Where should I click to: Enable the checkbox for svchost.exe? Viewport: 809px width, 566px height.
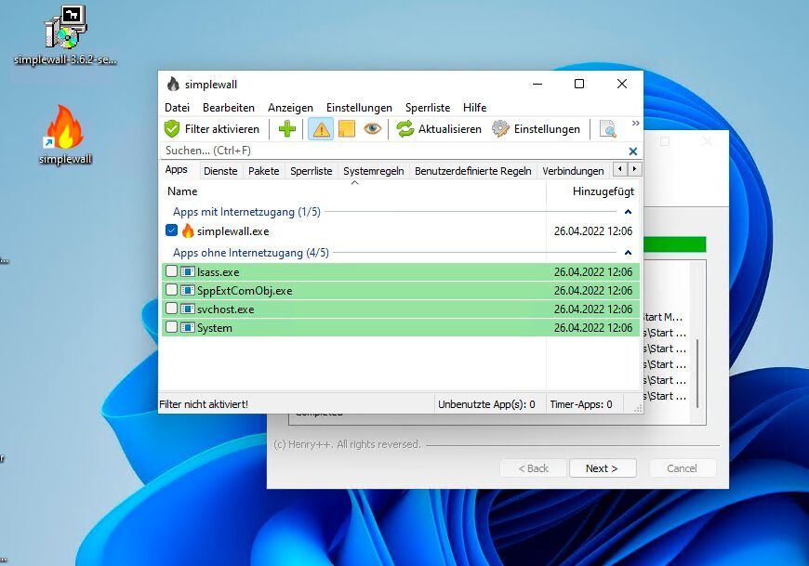click(171, 309)
